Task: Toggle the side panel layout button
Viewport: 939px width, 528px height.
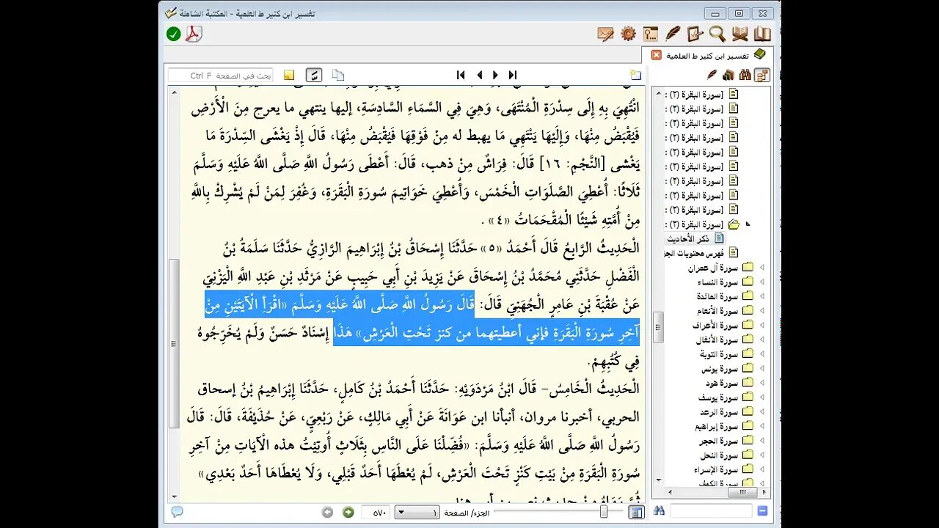Action: coord(636,512)
